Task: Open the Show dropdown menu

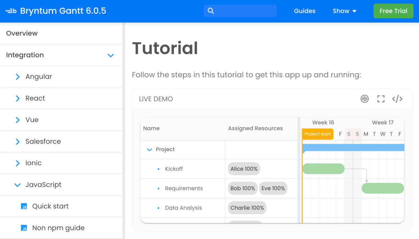Action: (x=345, y=11)
